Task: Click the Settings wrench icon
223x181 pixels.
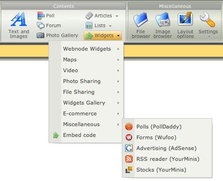Action: click(207, 20)
